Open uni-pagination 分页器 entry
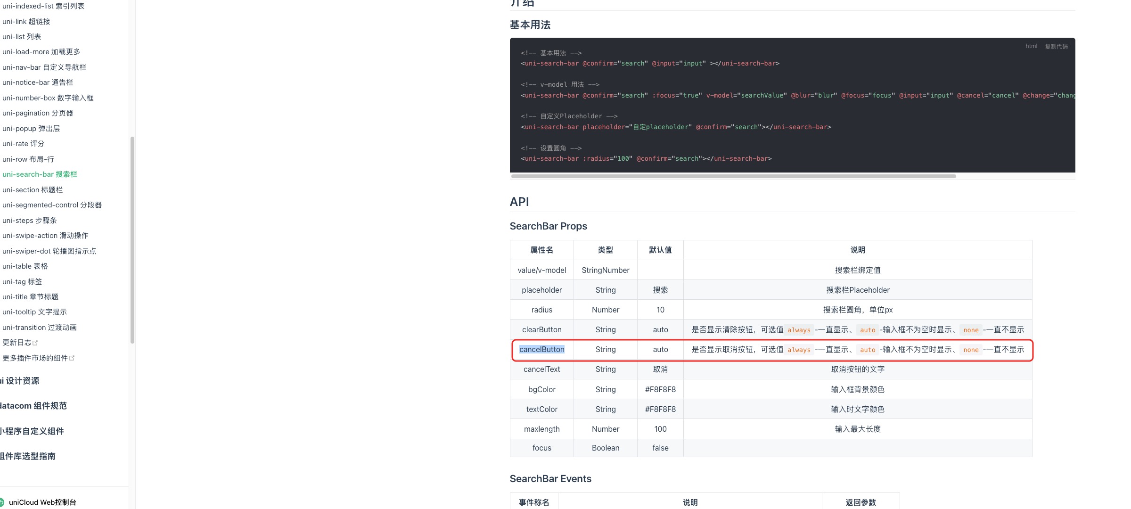The image size is (1131, 509). click(x=38, y=113)
